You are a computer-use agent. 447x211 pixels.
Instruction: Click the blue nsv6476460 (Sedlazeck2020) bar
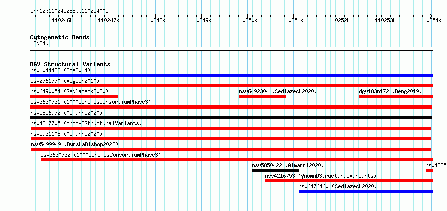366,191
